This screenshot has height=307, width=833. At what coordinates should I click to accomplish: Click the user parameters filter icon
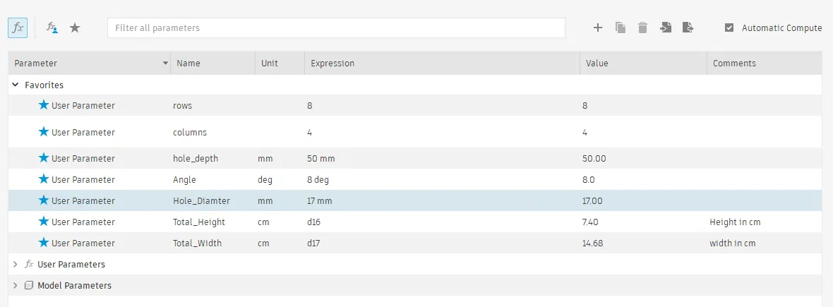click(x=52, y=28)
